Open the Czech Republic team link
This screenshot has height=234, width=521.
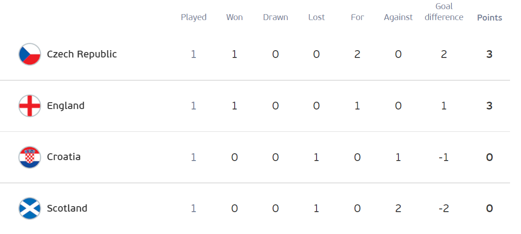[82, 54]
